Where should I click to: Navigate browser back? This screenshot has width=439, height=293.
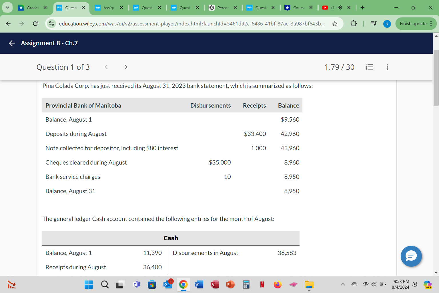click(x=9, y=23)
